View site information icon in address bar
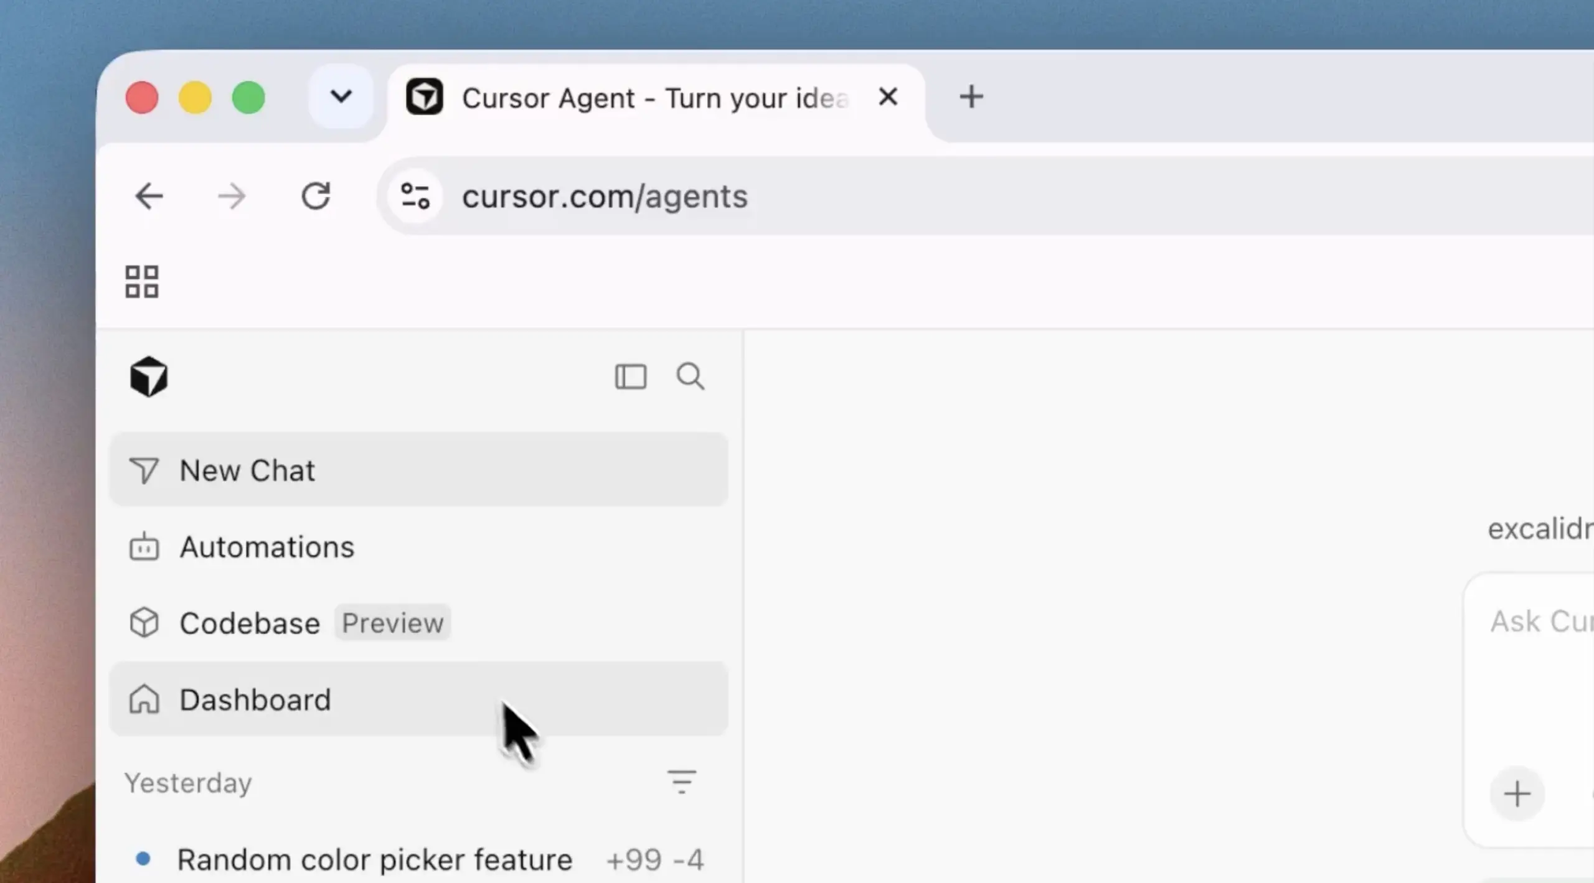1594x883 pixels. click(415, 197)
